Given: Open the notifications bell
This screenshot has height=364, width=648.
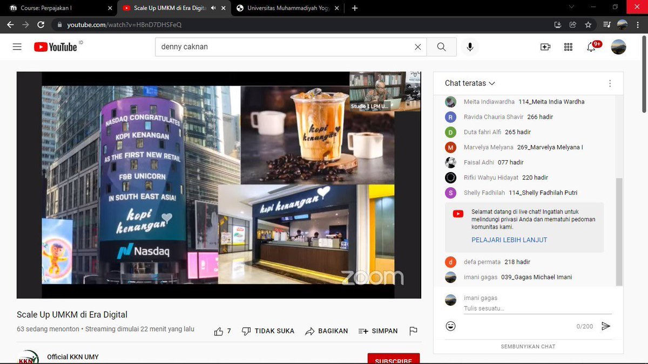Looking at the screenshot, I should 591,47.
